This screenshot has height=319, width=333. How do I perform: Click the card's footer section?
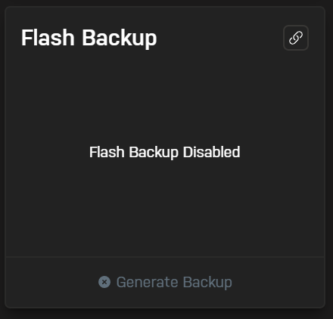[x=165, y=283]
